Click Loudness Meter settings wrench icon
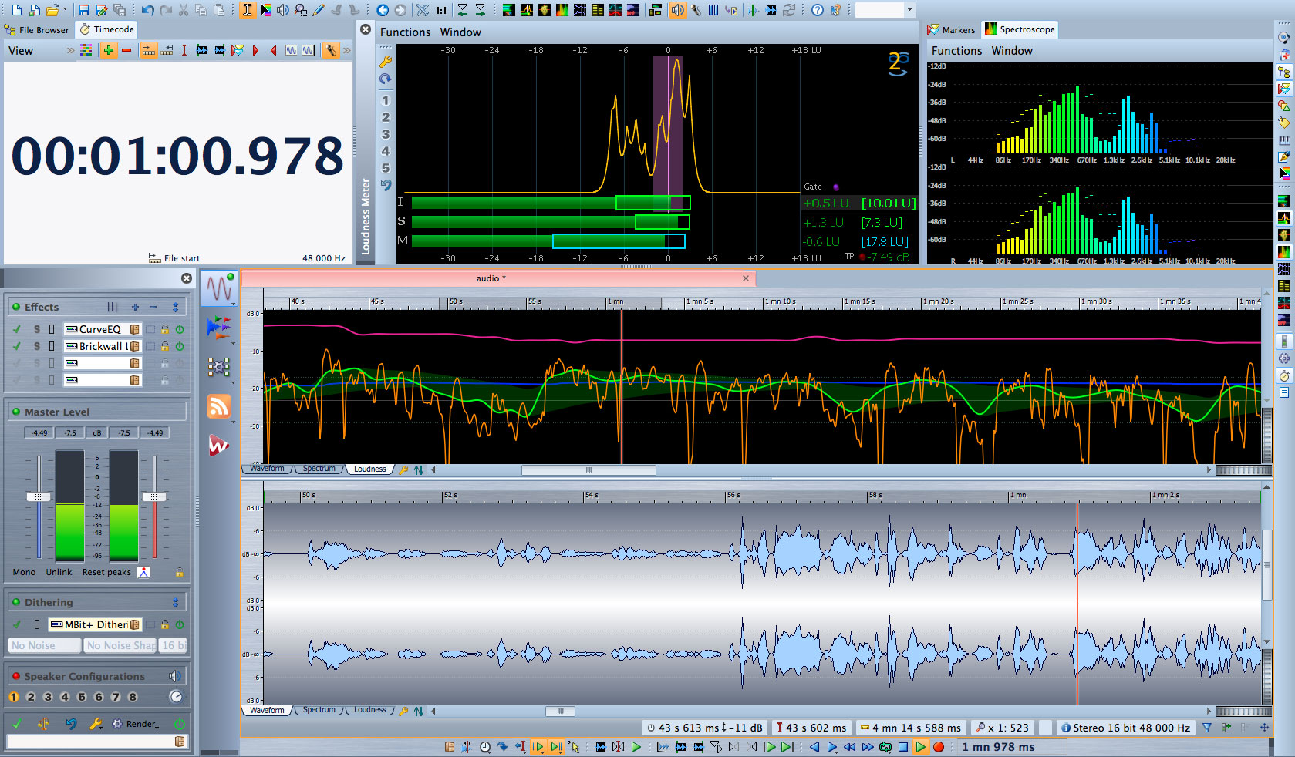 point(386,62)
